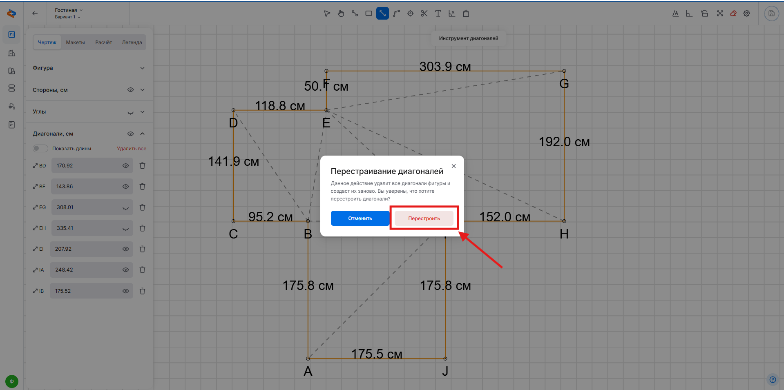
Task: Expand the 'Углы' section chevron
Action: coord(142,112)
